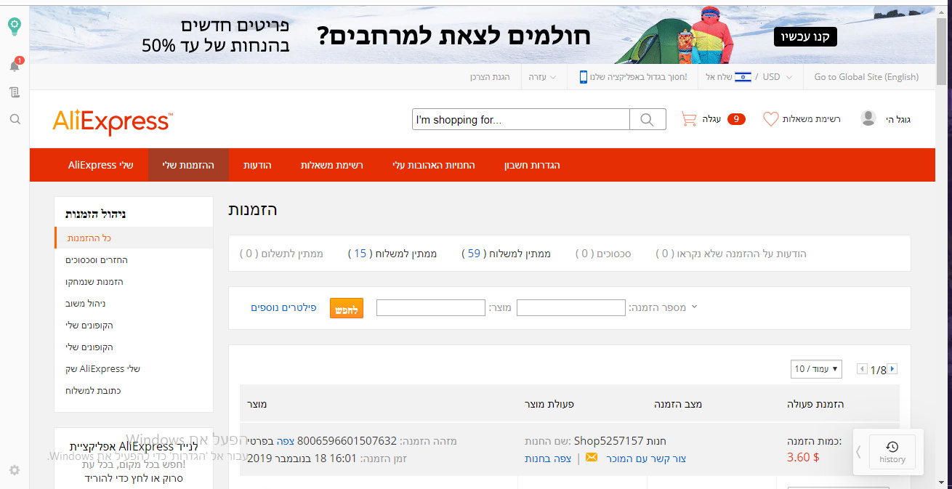Click the מוצר product input field
The width and height of the screenshot is (952, 489).
pos(431,308)
